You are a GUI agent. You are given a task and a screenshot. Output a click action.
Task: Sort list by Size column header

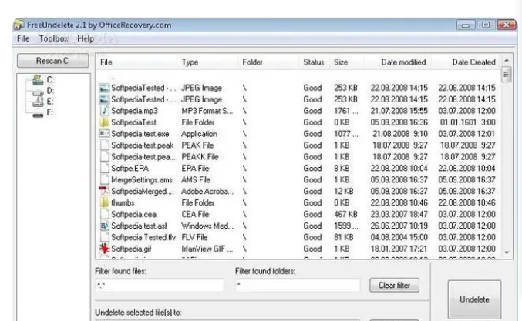point(346,62)
